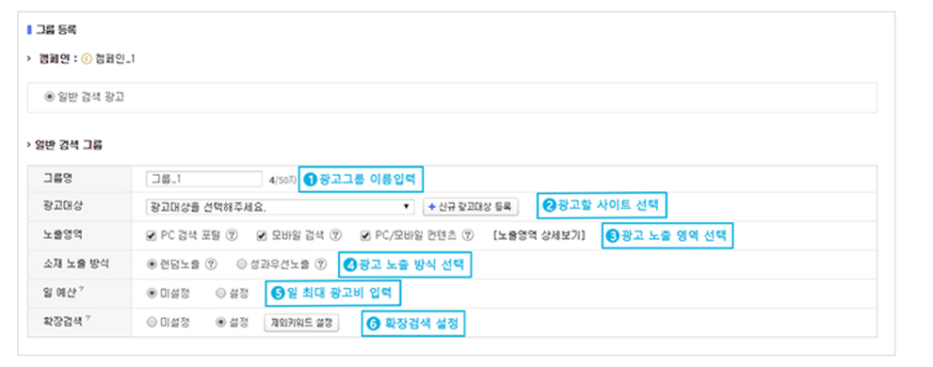Select the 일반 검색 광고 radio button
933x367 pixels.
(x=49, y=98)
